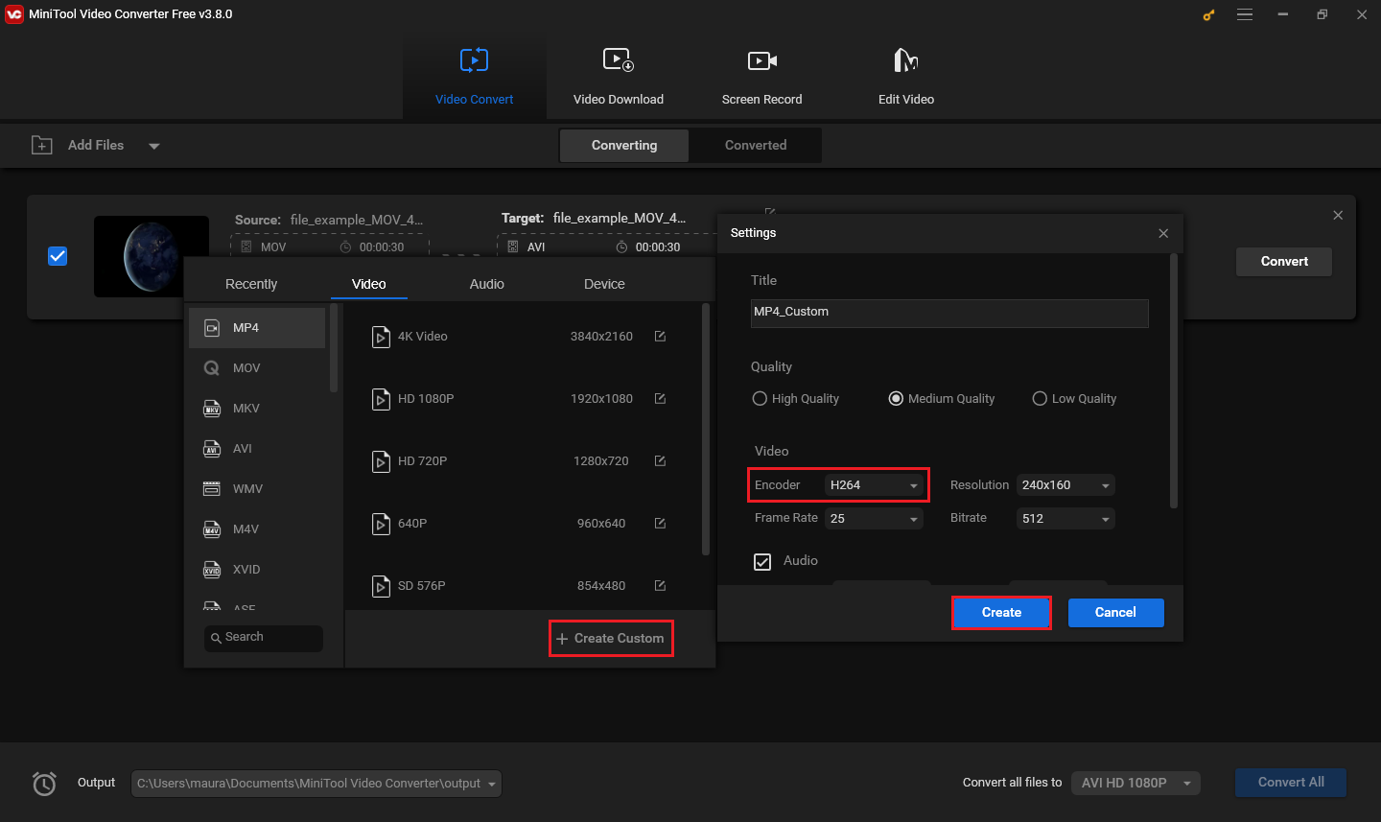The width and height of the screenshot is (1381, 822).
Task: Open the Edit Video section
Action: (x=906, y=78)
